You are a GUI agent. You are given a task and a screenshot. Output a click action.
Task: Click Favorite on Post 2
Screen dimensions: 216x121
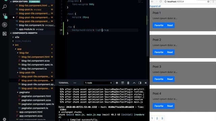pos(159,52)
